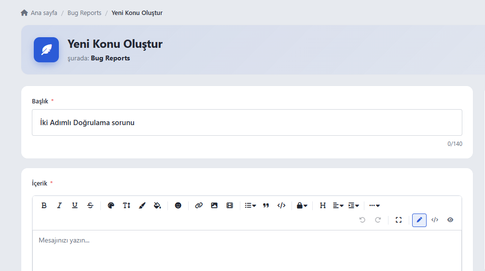
Task: Undo the last edit
Action: pos(362,220)
